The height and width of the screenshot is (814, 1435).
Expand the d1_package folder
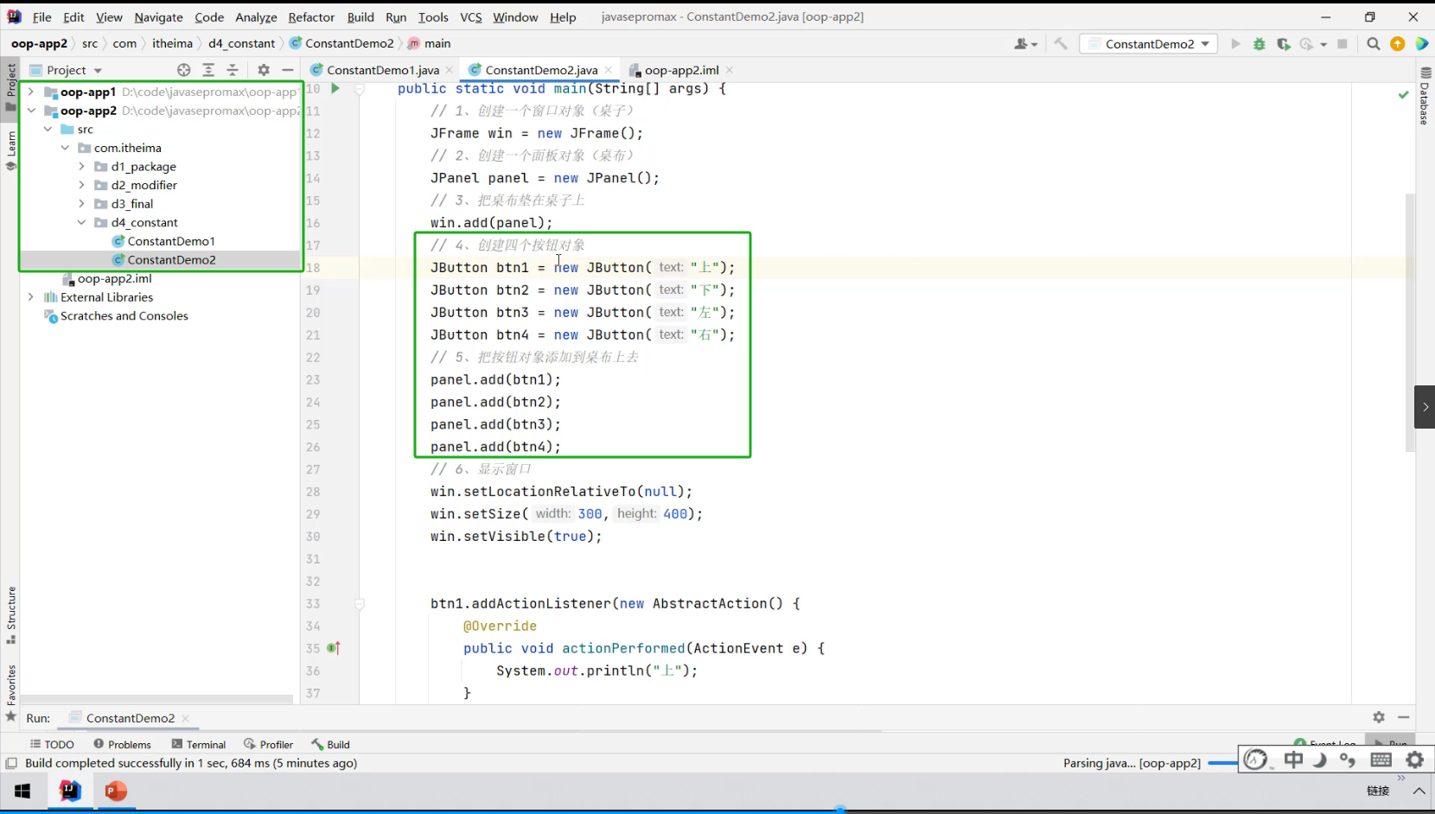tap(82, 166)
